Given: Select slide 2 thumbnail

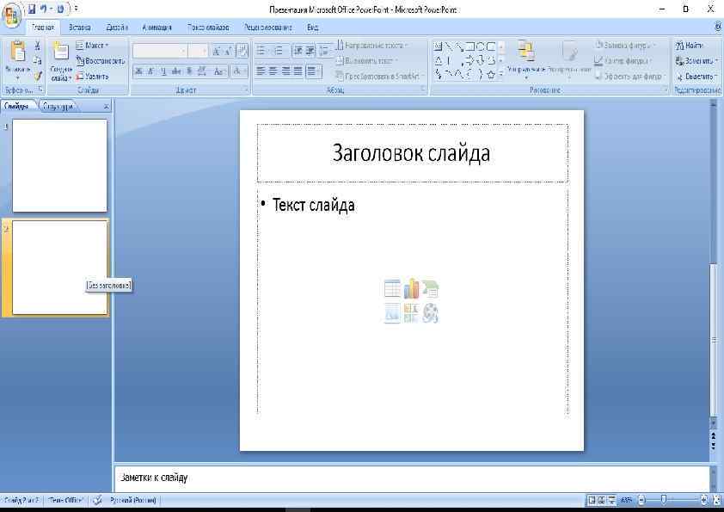Looking at the screenshot, I should pyautogui.click(x=59, y=268).
